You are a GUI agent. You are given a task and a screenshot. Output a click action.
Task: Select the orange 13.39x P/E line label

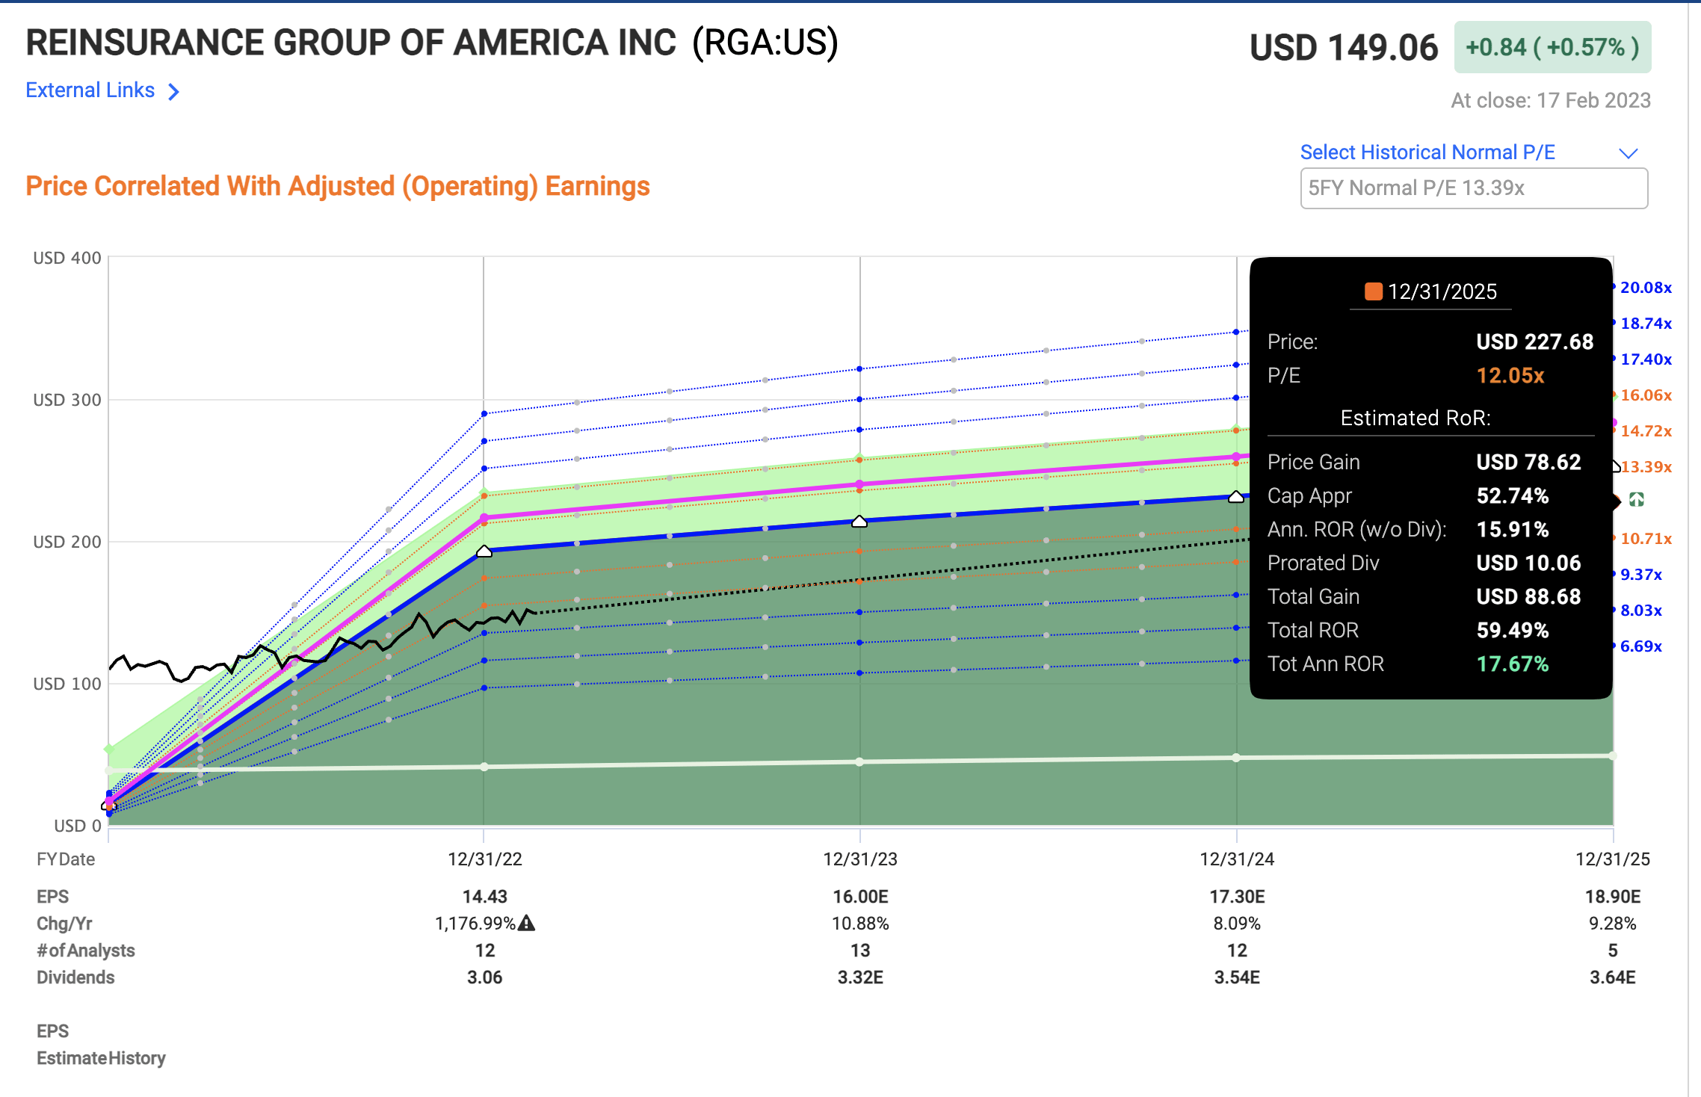[x=1646, y=467]
